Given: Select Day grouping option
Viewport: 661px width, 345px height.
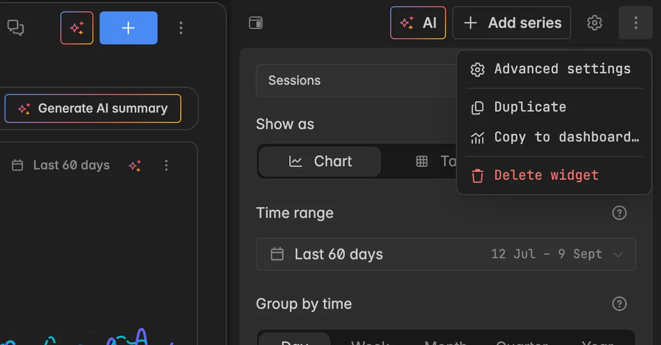Looking at the screenshot, I should coord(294,339).
